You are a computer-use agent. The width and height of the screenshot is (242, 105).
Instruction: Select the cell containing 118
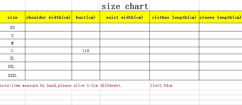(x=86, y=50)
